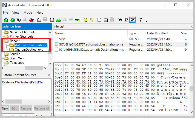Select the Templates folder

[17, 63]
